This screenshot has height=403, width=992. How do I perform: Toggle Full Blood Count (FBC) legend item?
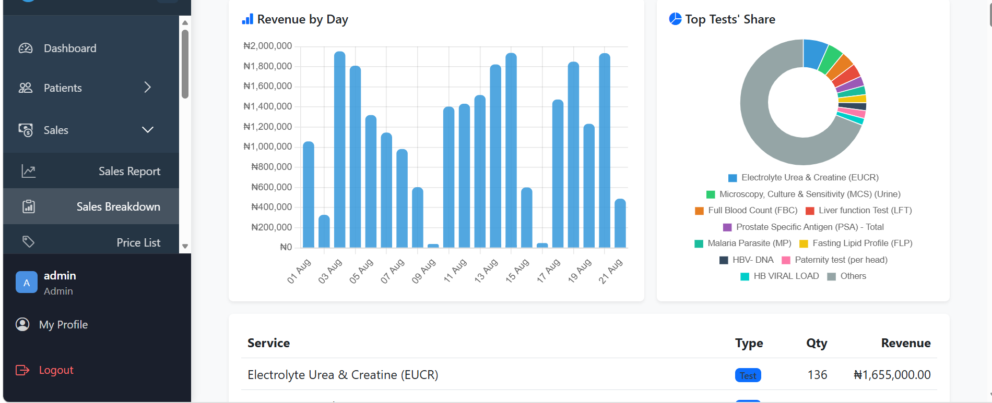click(746, 211)
